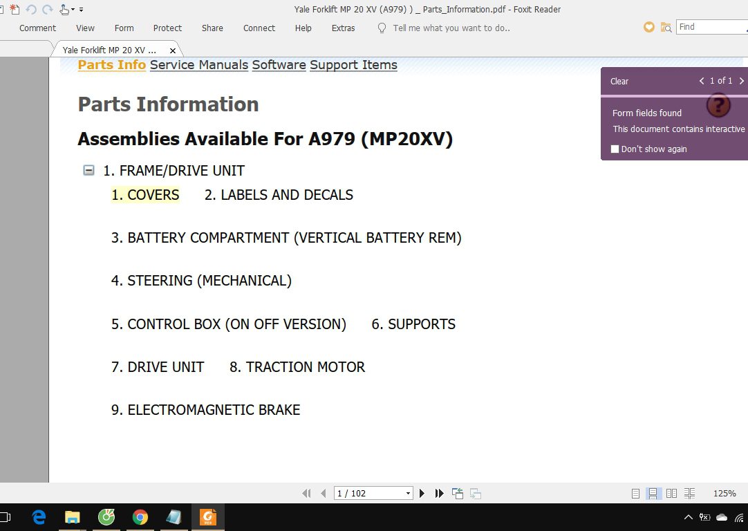This screenshot has height=531, width=748.
Task: Select the touch mode hand icon
Action: tap(64, 9)
